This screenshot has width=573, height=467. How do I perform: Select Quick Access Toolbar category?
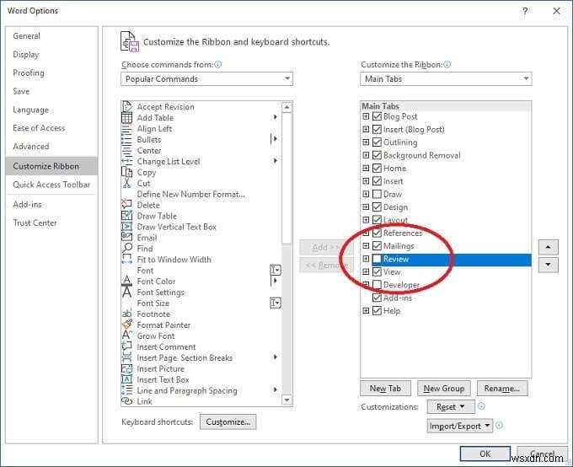51,185
